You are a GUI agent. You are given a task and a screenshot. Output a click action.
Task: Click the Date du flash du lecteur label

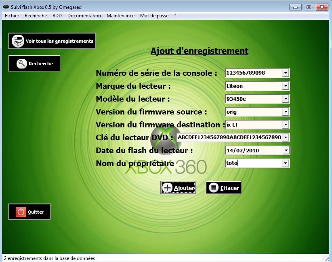(x=145, y=151)
